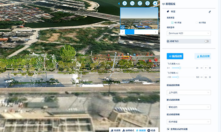Check the 绝对高度 checkbox

[197, 22]
